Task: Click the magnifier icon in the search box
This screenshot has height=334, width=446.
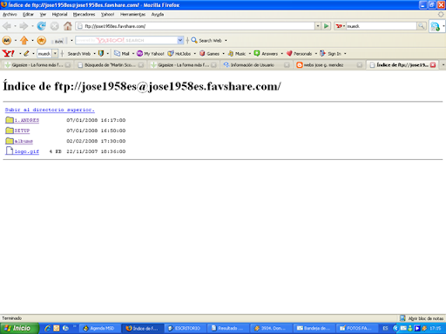Action: (421, 26)
